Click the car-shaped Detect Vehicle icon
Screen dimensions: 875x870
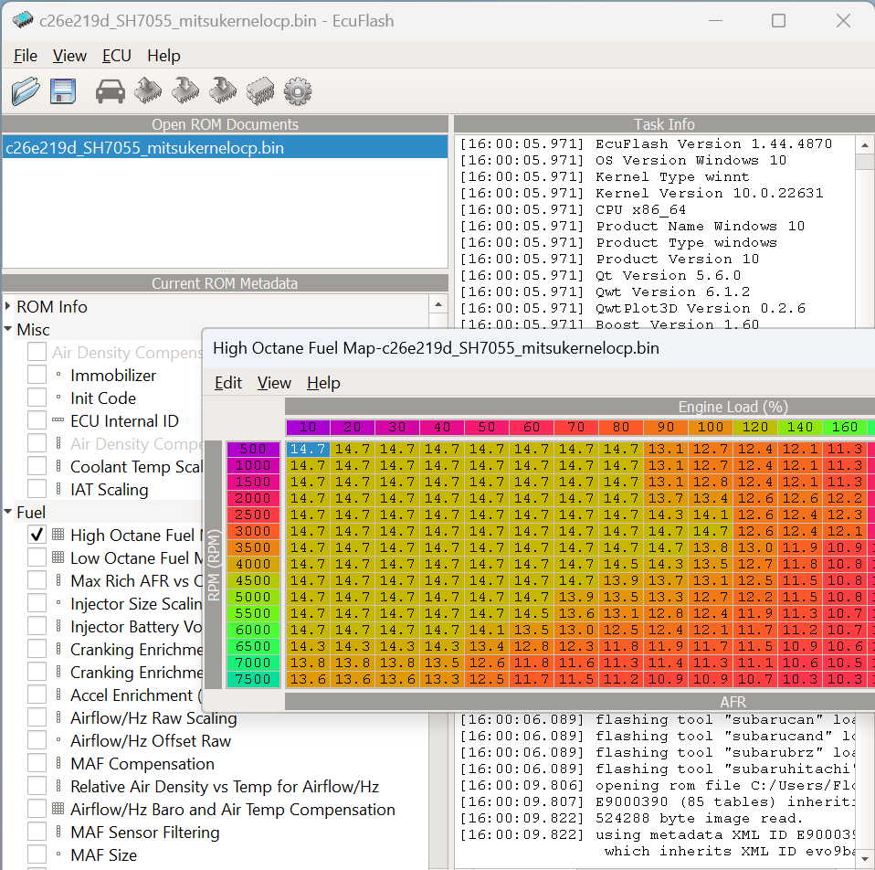111,90
